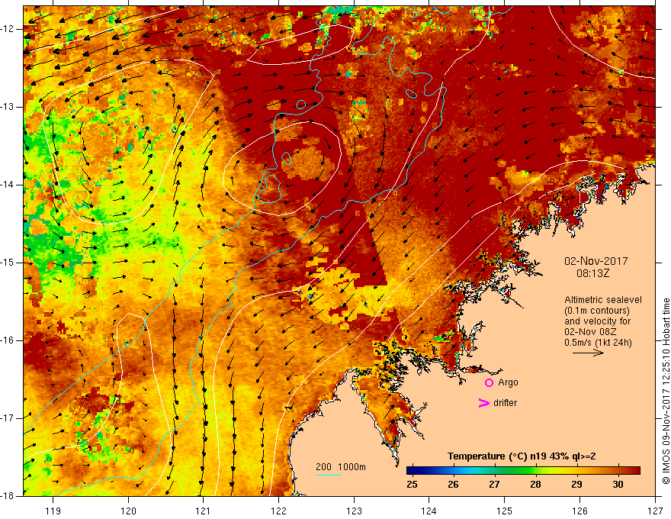Click the 26 colorbar tick label
Image resolution: width=671 pixels, height=519 pixels.
pyautogui.click(x=453, y=485)
